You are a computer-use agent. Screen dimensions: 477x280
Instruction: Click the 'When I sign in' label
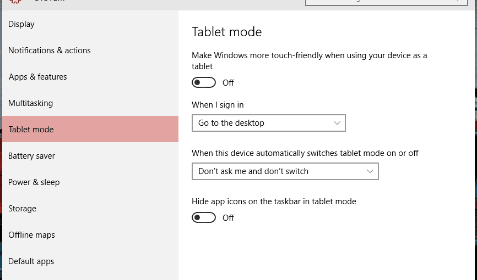coord(218,104)
